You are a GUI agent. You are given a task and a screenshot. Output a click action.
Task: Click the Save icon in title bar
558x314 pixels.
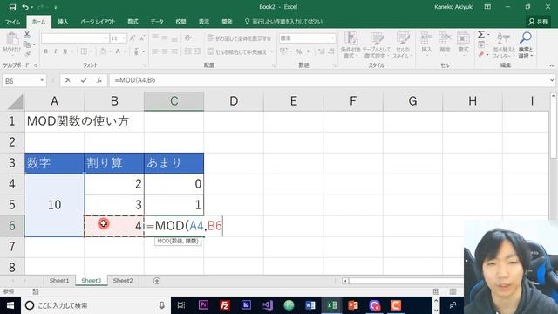pyautogui.click(x=12, y=7)
